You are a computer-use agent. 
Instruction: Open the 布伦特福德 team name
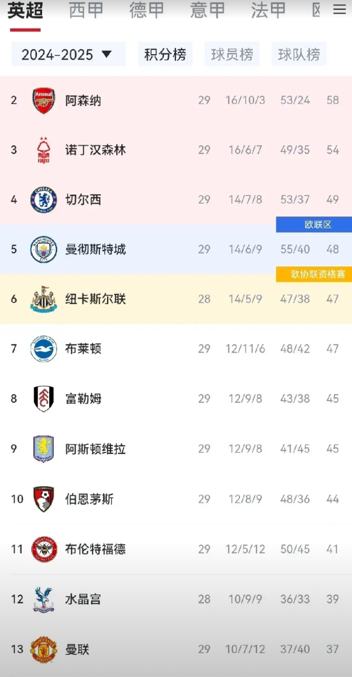(x=95, y=549)
